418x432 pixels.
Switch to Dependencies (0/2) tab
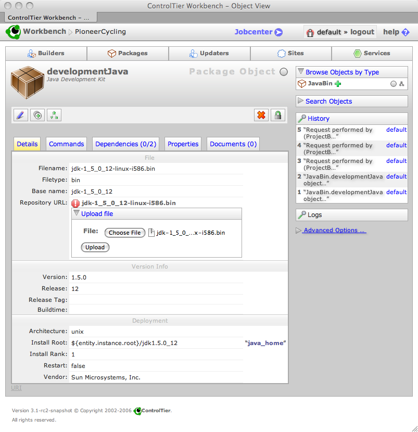[x=125, y=144]
